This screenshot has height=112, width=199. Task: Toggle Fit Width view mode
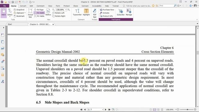click(x=39, y=13)
